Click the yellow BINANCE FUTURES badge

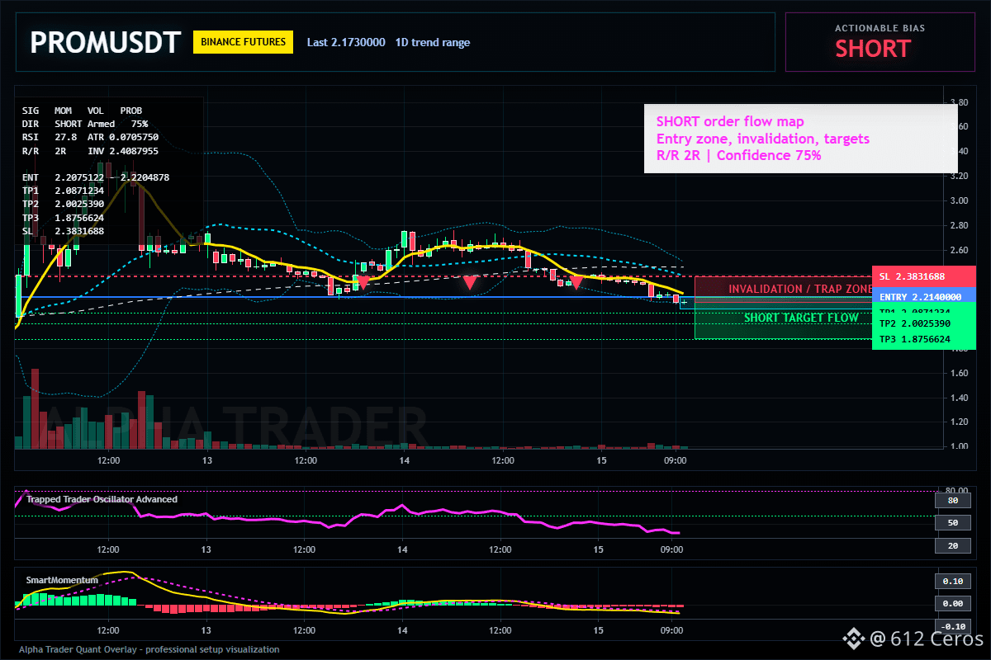[244, 42]
